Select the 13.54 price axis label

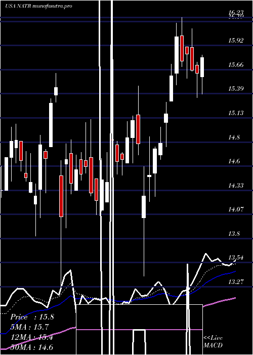pyautogui.click(x=236, y=258)
